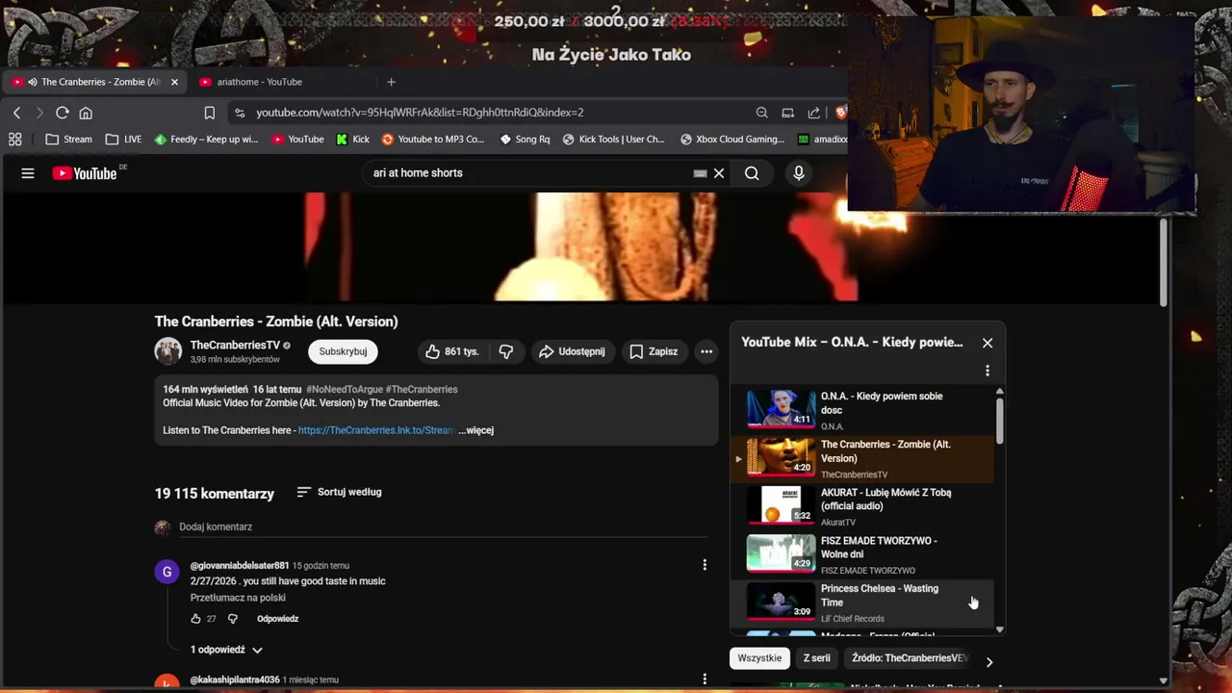1232x693 pixels.
Task: Clear the search text with the X icon
Action: pyautogui.click(x=719, y=173)
